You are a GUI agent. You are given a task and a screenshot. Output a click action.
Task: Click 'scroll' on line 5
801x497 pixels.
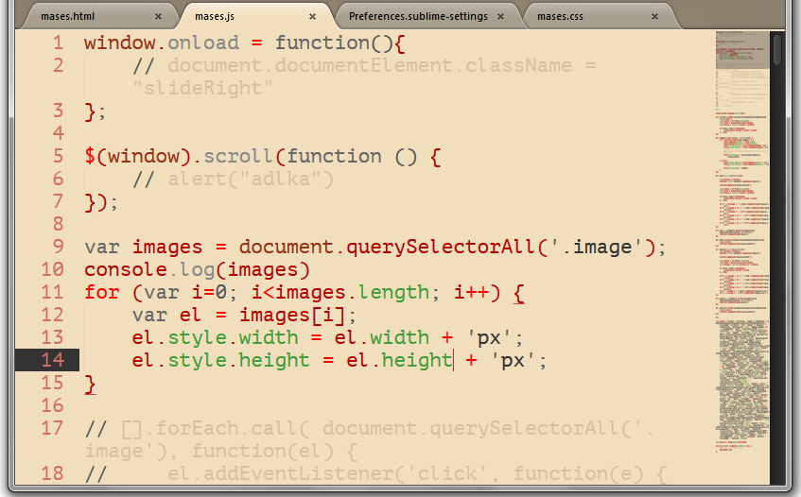pos(238,156)
